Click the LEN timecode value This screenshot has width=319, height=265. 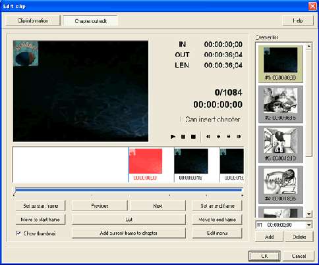tap(223, 65)
